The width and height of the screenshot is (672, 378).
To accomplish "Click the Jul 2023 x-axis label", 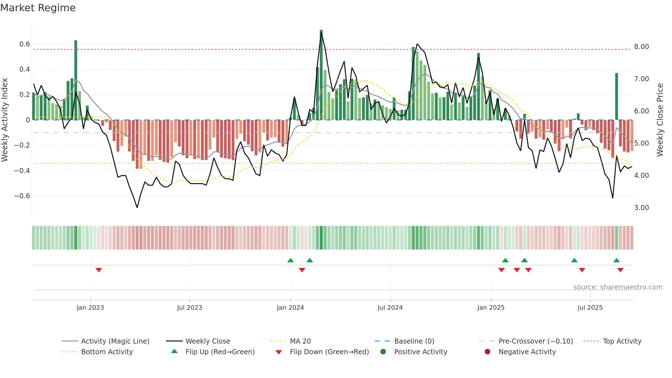I will (x=190, y=307).
